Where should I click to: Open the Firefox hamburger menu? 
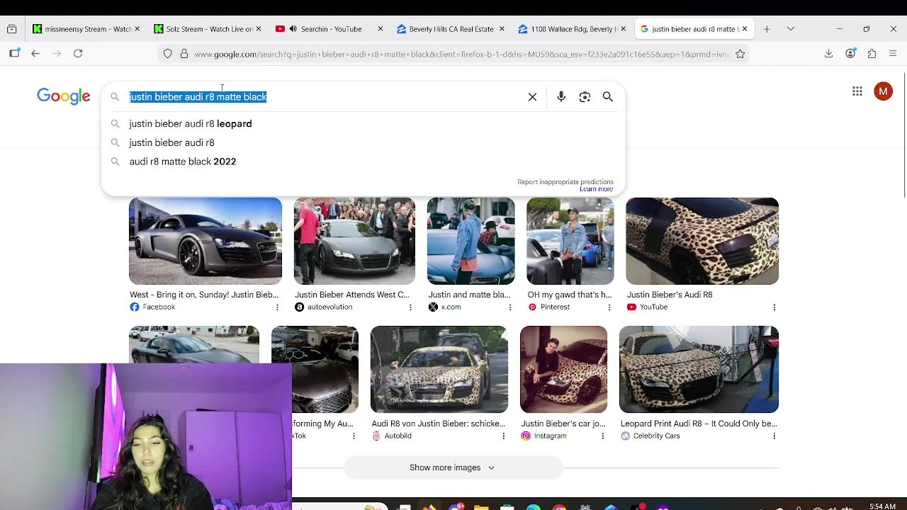pos(893,53)
